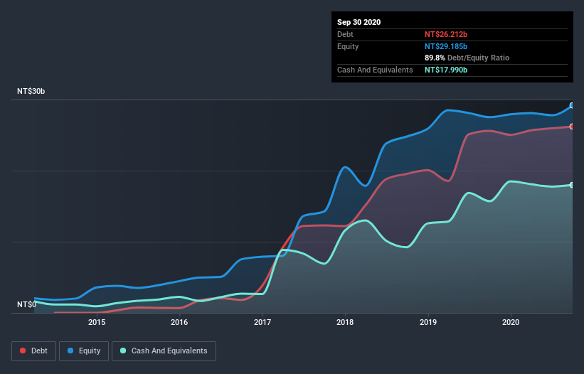Click the blue Equity endpoint marker
The height and width of the screenshot is (374, 584).
(572, 106)
